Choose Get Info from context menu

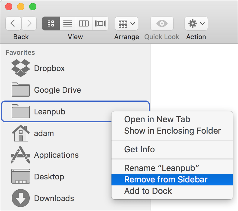pos(139,149)
